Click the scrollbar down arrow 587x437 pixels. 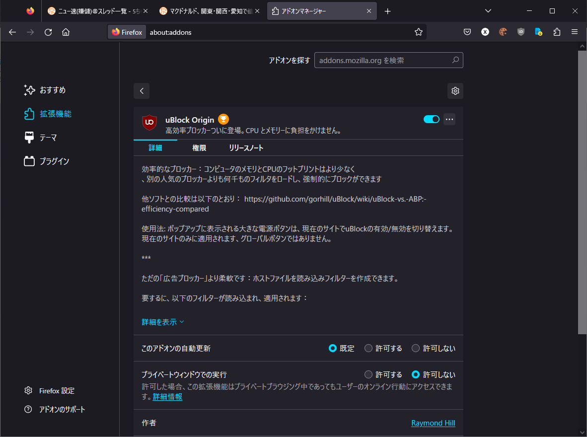[x=582, y=433]
